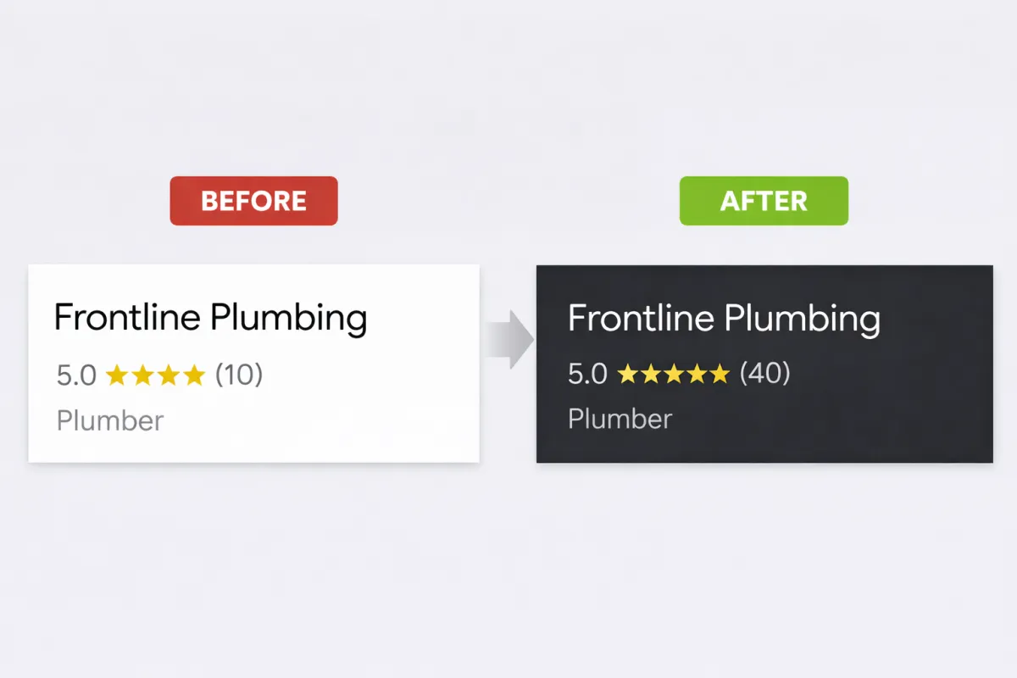Click the last star in white card
The image size is (1017, 678).
(195, 375)
